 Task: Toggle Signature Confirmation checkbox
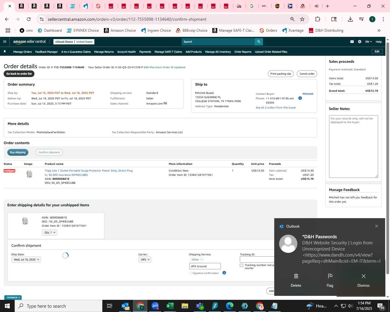[191, 273]
